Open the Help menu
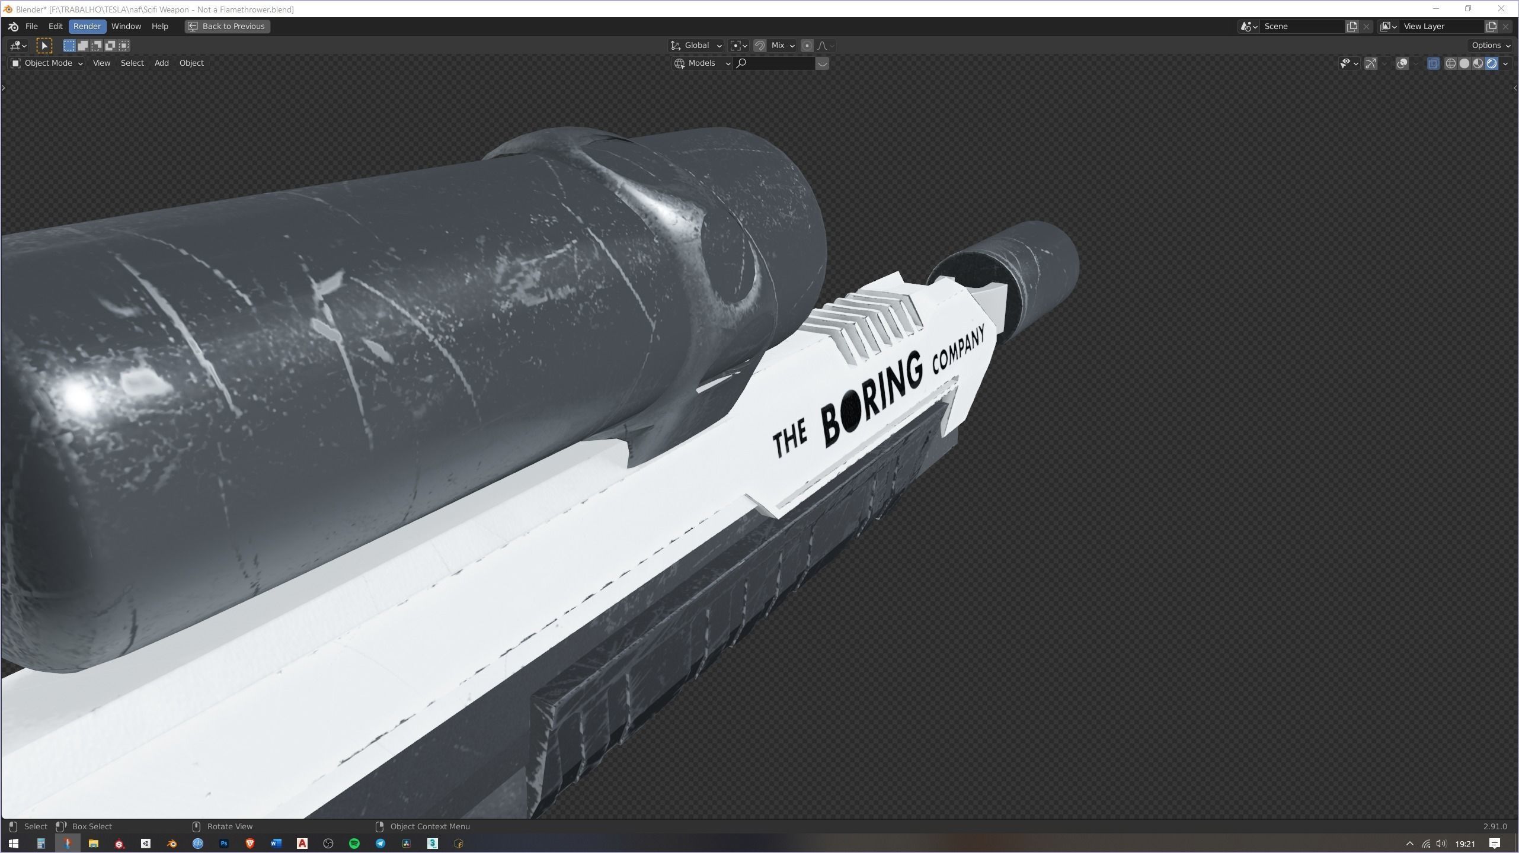The height and width of the screenshot is (853, 1519). coord(160,27)
